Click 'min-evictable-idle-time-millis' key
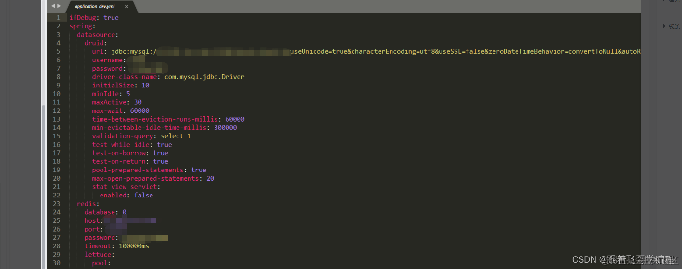The height and width of the screenshot is (269, 682). pos(150,127)
